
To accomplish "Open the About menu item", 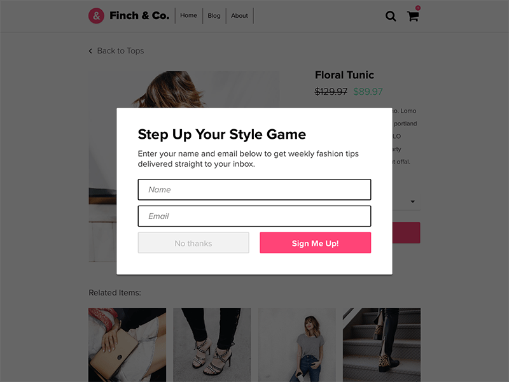I will coord(239,15).
